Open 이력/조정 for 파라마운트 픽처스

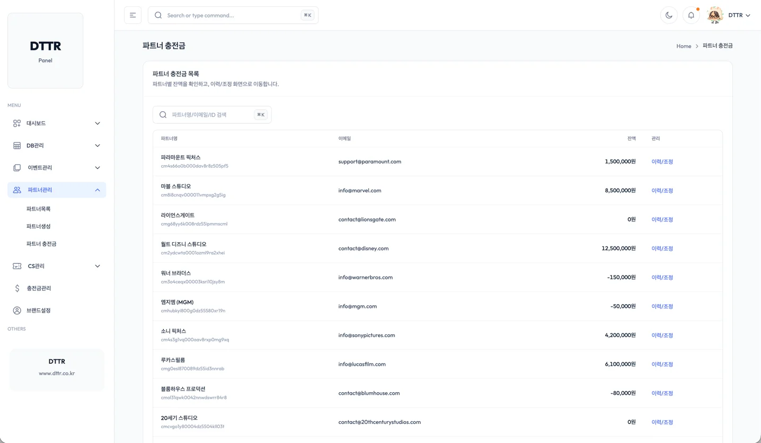662,162
